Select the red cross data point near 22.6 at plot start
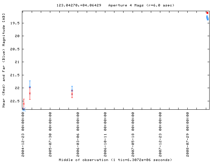The height and width of the screenshot is (162, 216). click(x=24, y=104)
